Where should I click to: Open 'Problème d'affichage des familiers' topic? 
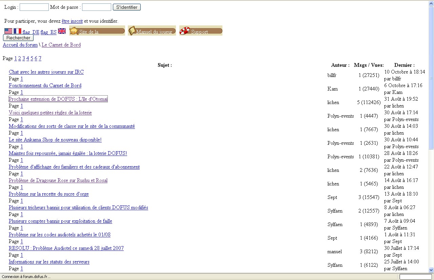(x=74, y=167)
